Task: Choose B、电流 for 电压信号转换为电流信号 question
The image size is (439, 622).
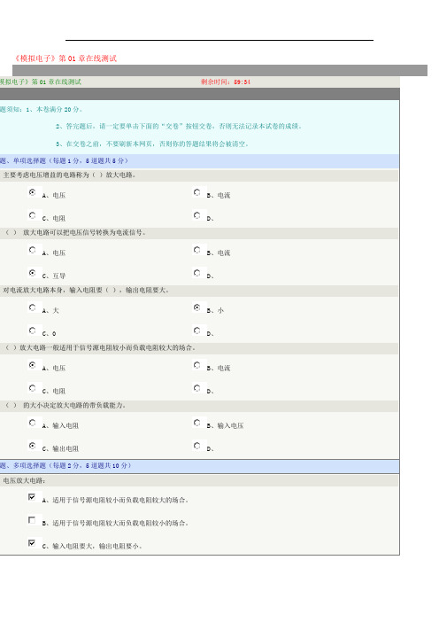Action: pos(196,250)
